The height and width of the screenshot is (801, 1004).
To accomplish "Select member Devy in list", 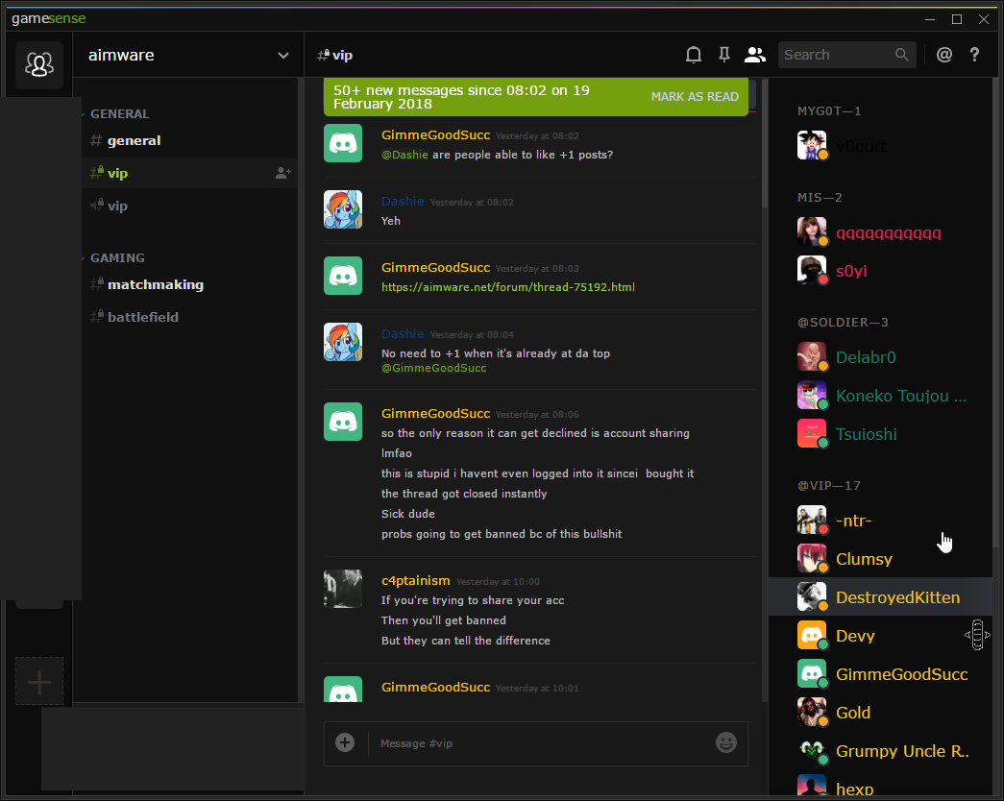I will [880, 636].
